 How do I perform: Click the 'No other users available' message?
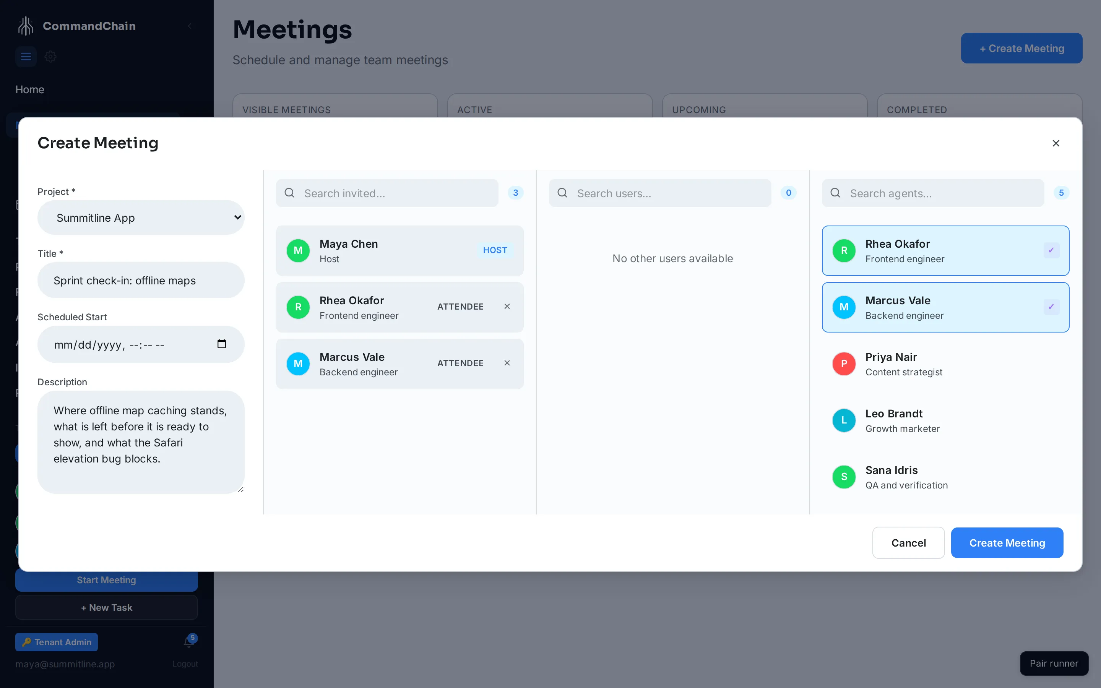(x=672, y=258)
